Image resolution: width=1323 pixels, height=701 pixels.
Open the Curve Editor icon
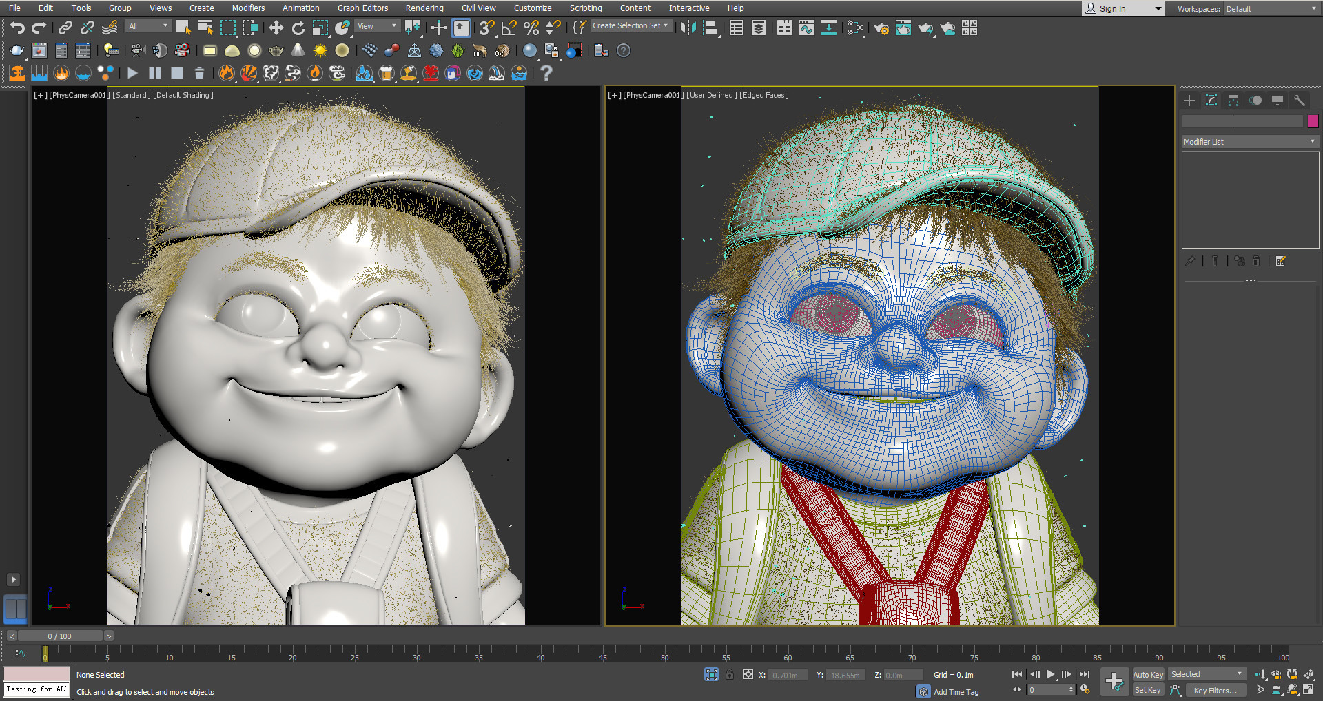click(806, 28)
